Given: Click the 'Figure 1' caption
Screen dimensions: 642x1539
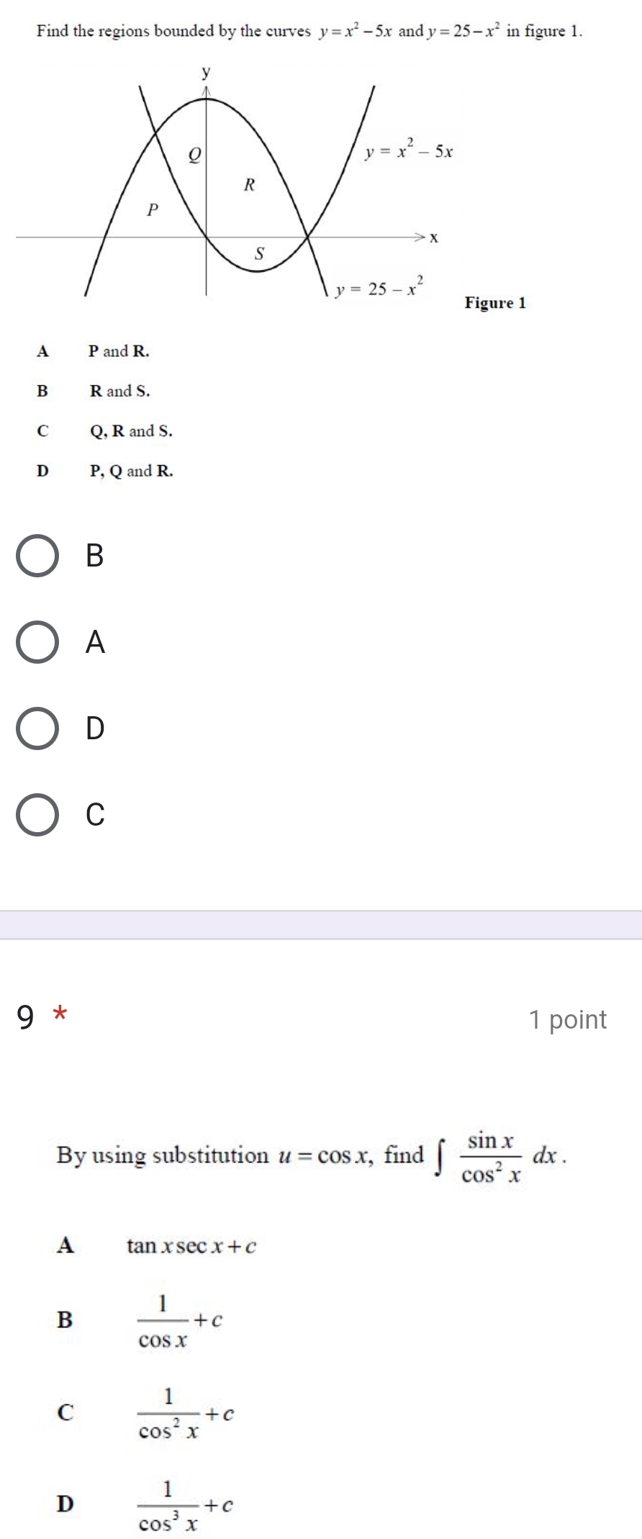Looking at the screenshot, I should (495, 303).
